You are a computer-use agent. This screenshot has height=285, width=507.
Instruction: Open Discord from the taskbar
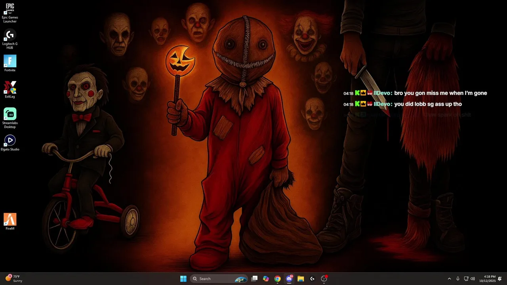tap(289, 279)
